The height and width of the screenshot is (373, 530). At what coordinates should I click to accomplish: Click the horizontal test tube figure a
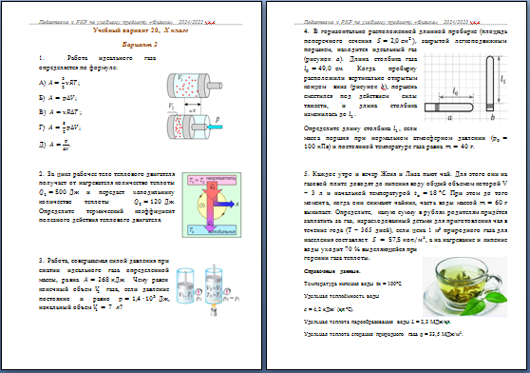(449, 108)
